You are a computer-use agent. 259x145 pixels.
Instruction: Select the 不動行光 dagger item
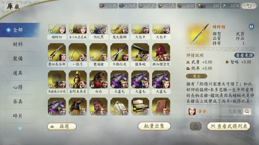click(120, 55)
